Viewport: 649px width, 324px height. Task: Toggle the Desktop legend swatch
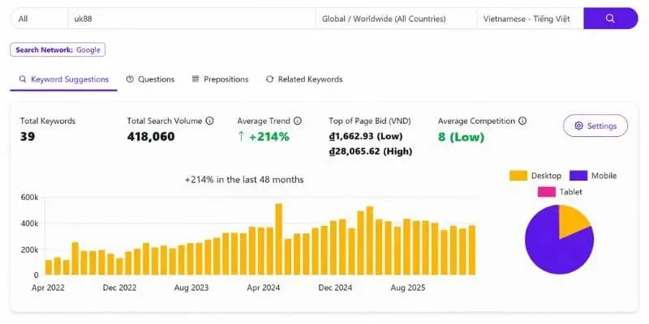[518, 176]
